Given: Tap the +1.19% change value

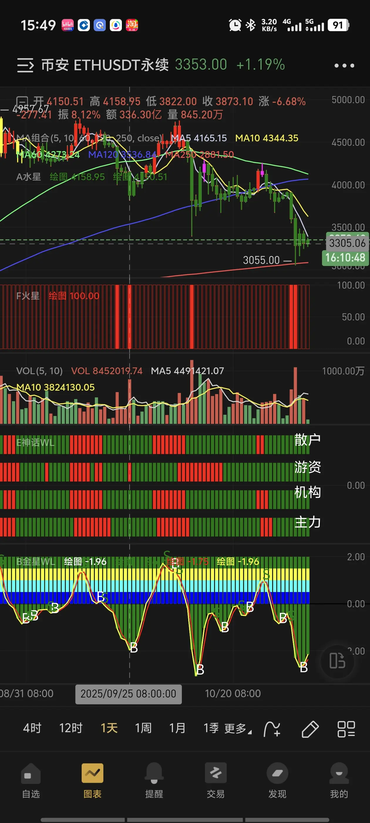Looking at the screenshot, I should [x=261, y=65].
